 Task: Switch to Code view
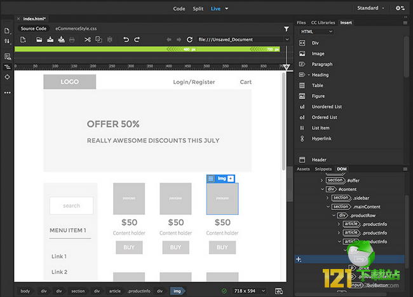pos(179,8)
